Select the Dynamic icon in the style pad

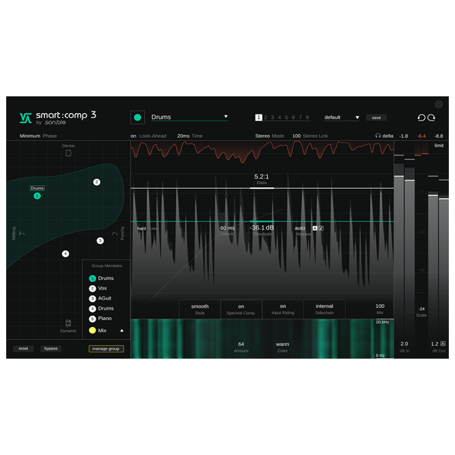(x=68, y=322)
